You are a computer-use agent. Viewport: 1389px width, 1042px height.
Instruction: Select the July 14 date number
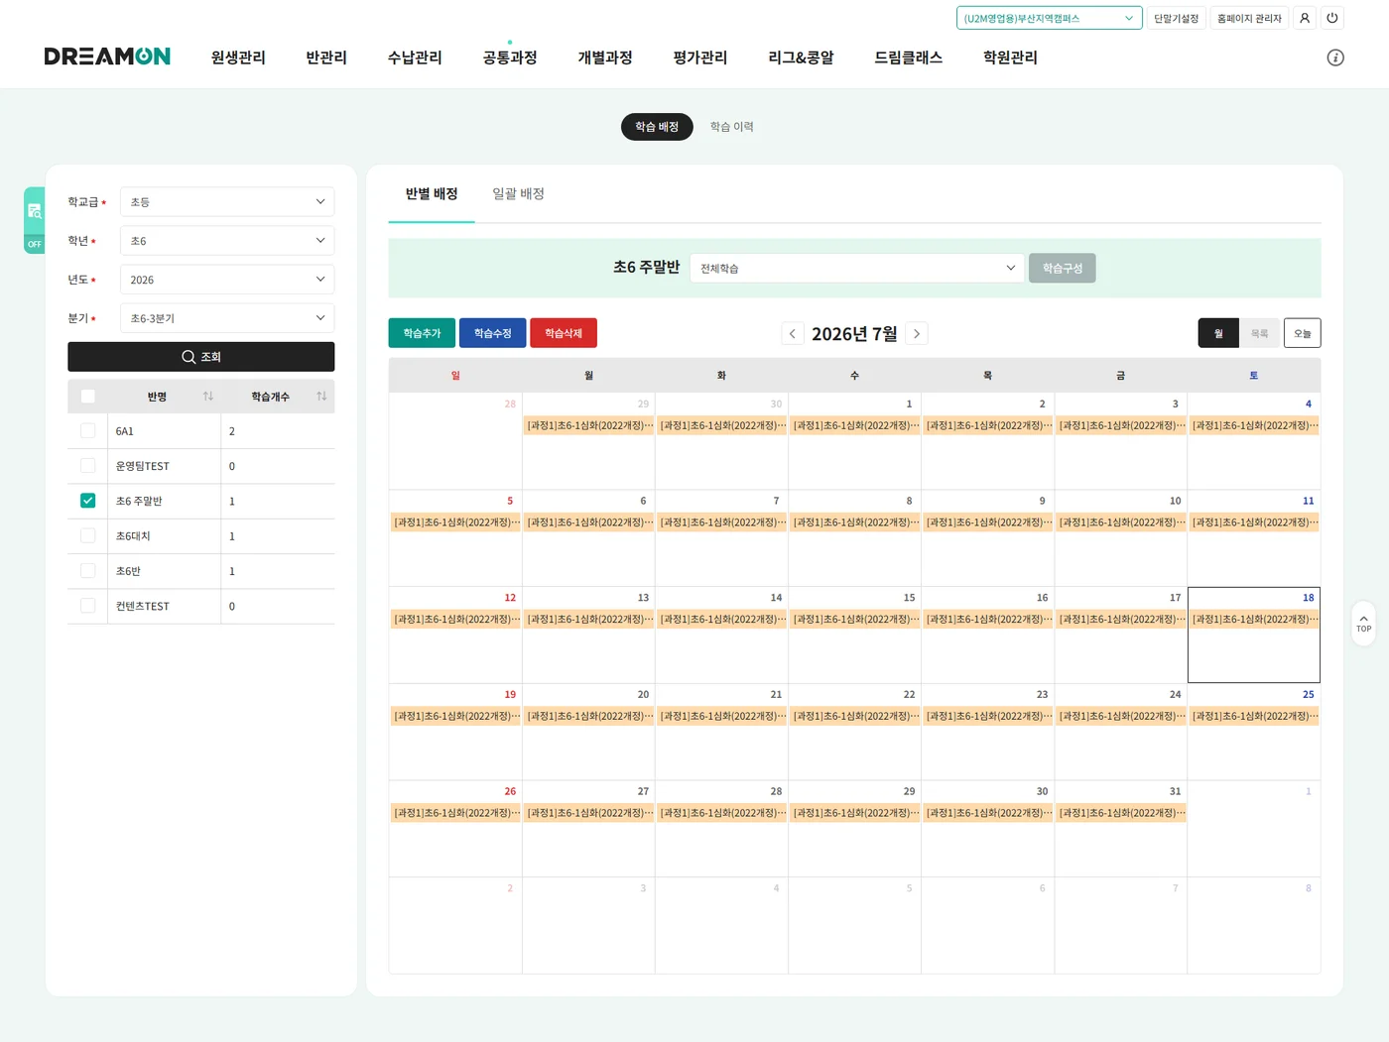776,598
